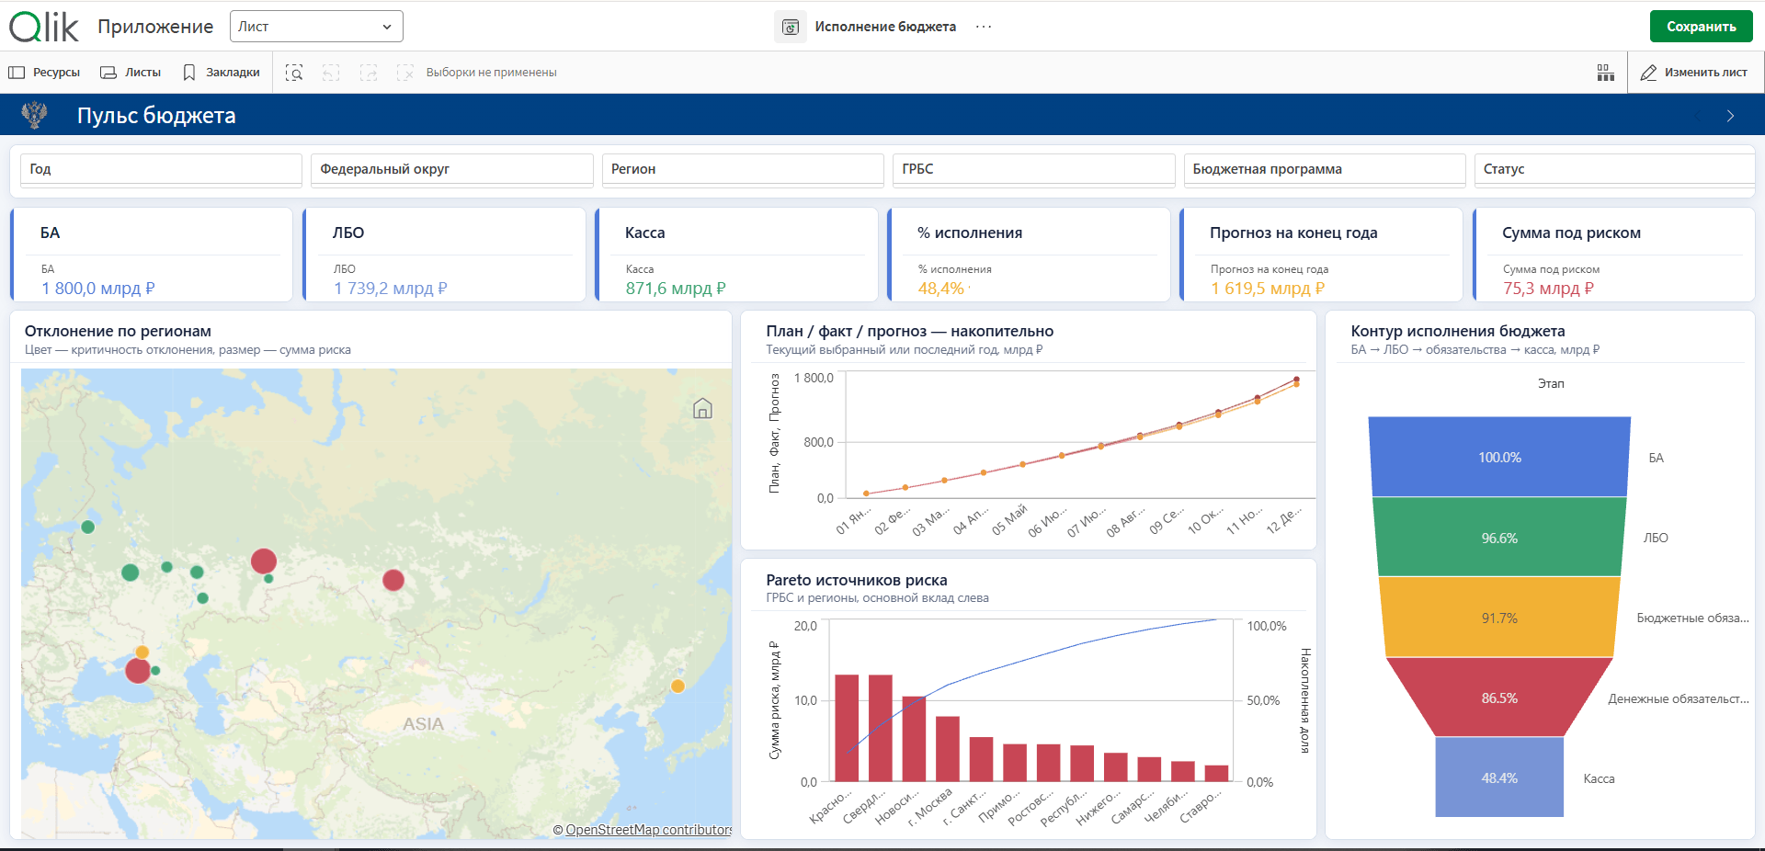Click the clear all selections icon

coord(405,73)
